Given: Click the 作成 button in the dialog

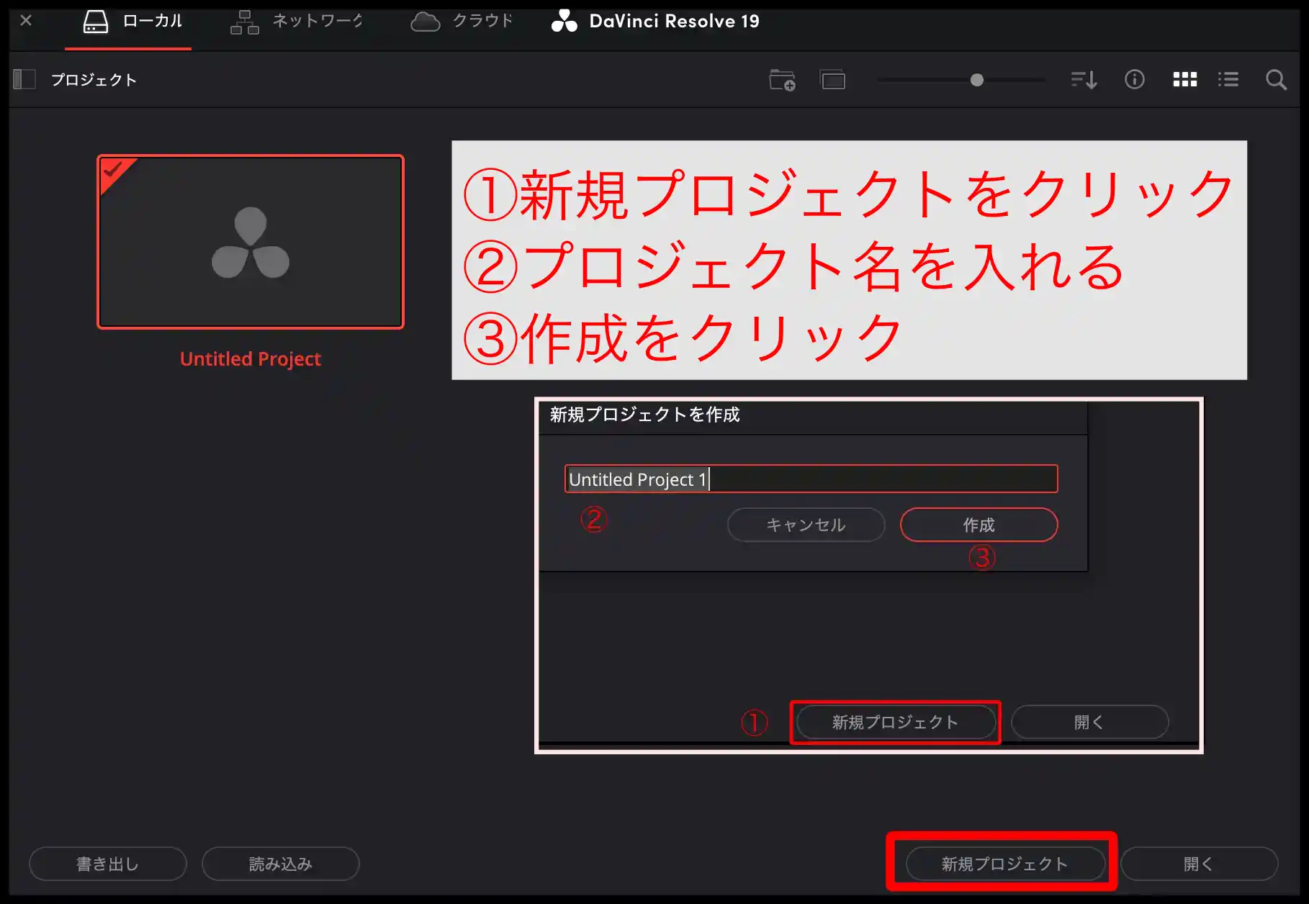Looking at the screenshot, I should tap(979, 525).
